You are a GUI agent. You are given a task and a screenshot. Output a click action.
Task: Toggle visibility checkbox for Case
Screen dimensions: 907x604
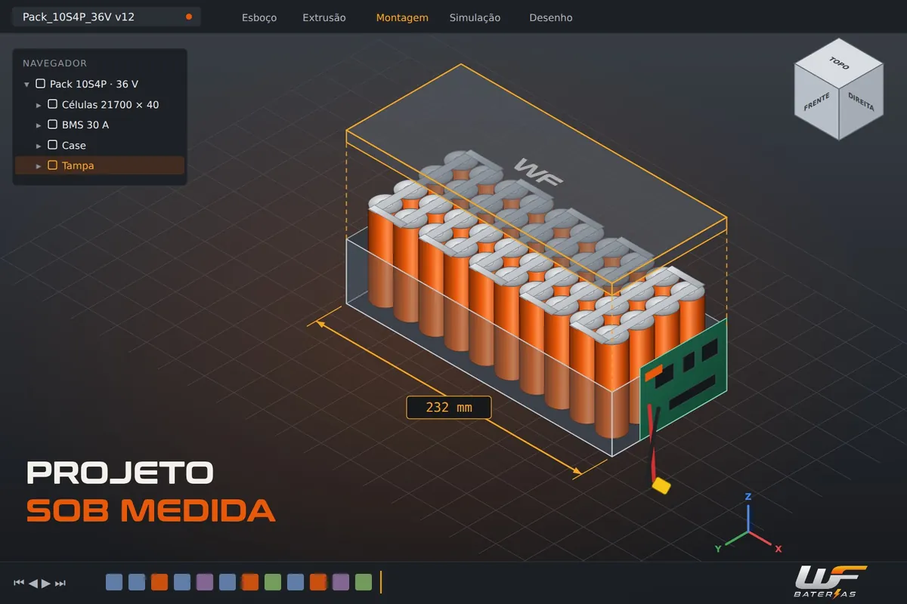coord(53,145)
